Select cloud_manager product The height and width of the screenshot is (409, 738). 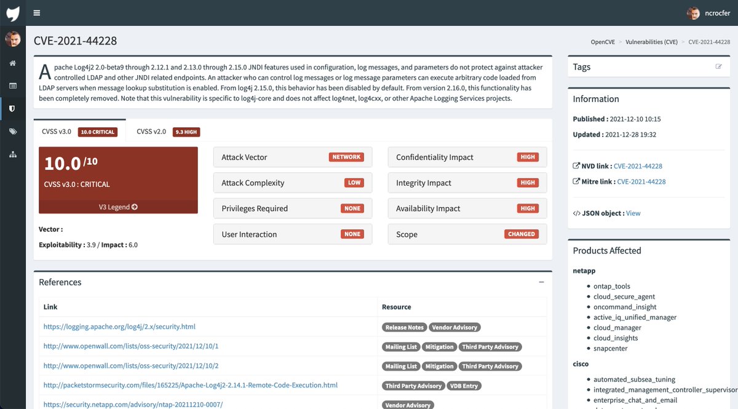(617, 328)
